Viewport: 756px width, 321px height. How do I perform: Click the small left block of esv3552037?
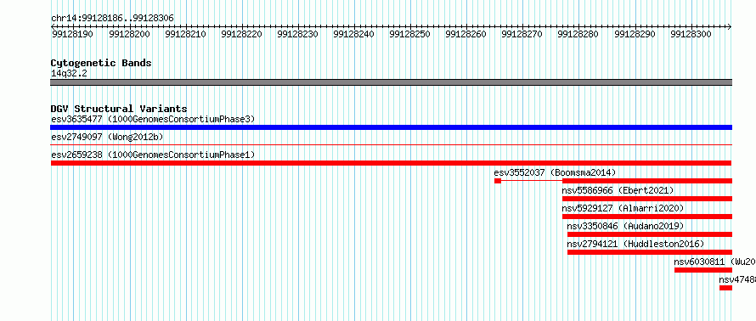pos(498,181)
